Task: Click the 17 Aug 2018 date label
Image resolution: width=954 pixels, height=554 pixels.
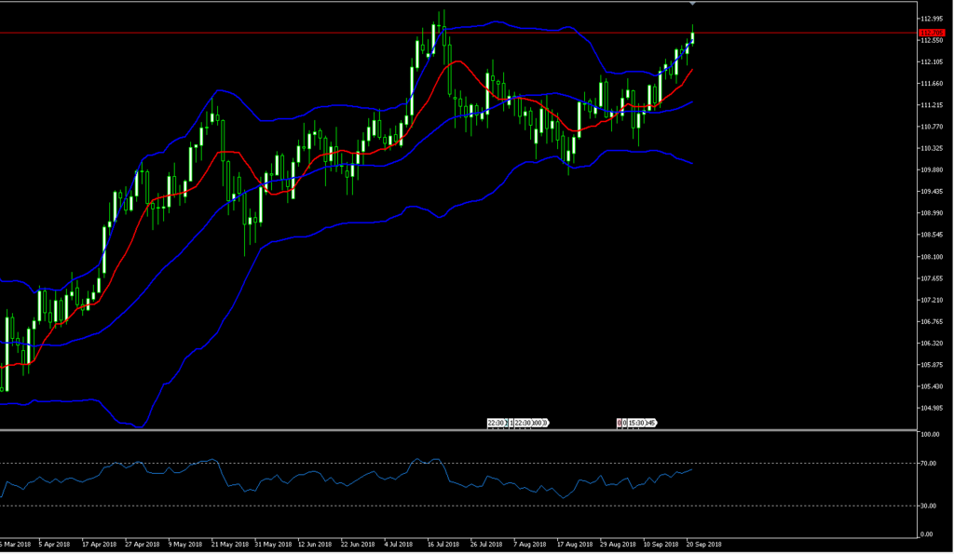Action: (x=575, y=545)
